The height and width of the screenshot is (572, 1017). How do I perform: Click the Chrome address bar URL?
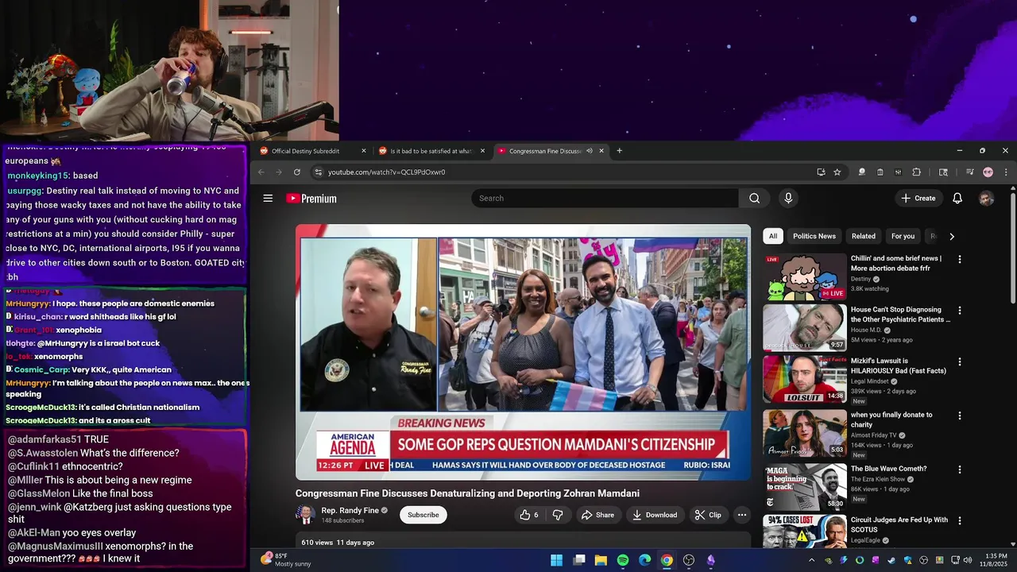[386, 172]
